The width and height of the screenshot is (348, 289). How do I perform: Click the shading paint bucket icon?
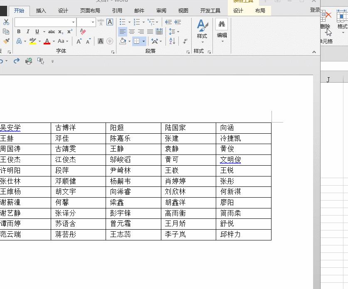click(x=123, y=41)
